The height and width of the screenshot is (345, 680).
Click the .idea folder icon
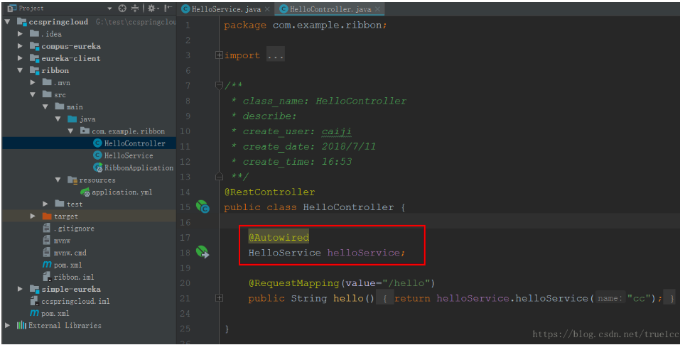(34, 34)
